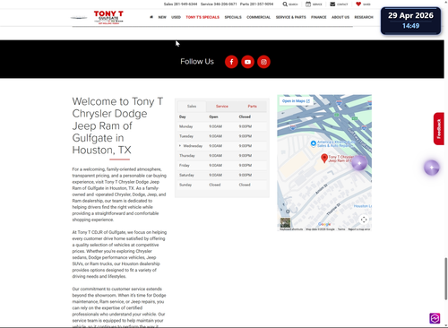Open the ABOUT US menu
Viewport: 448px width, 328px height.
(x=340, y=17)
